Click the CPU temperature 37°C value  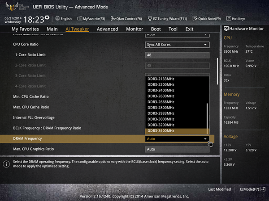(x=249, y=51)
